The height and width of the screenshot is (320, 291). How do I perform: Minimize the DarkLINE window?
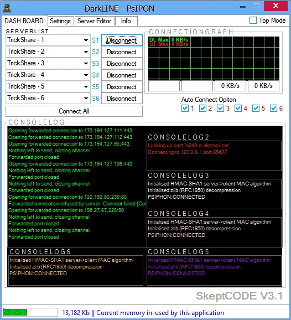(x=243, y=7)
